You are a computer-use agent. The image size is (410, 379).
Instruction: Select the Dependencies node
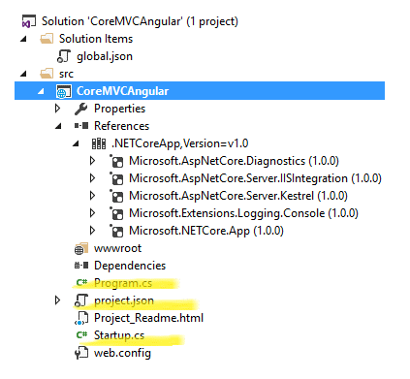(130, 266)
